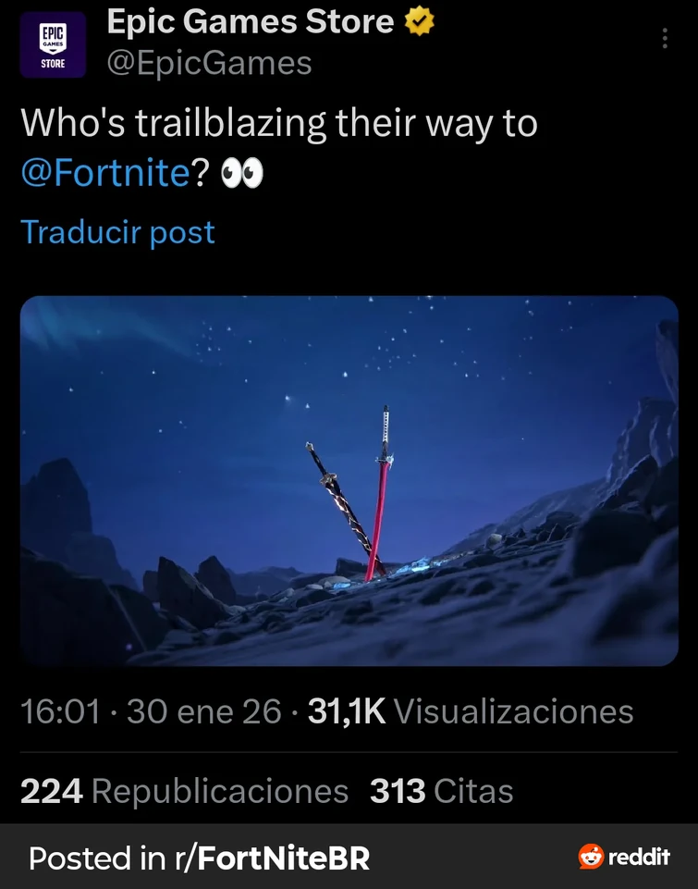Open the @Fortnite mention link

[105, 173]
